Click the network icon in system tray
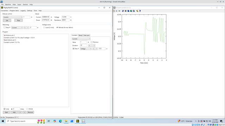The width and height of the screenshot is (225, 126). [x=207, y=121]
